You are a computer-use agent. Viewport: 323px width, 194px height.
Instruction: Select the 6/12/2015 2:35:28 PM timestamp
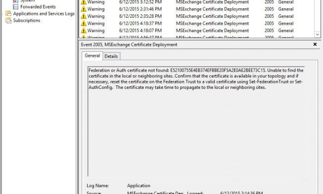point(140,16)
